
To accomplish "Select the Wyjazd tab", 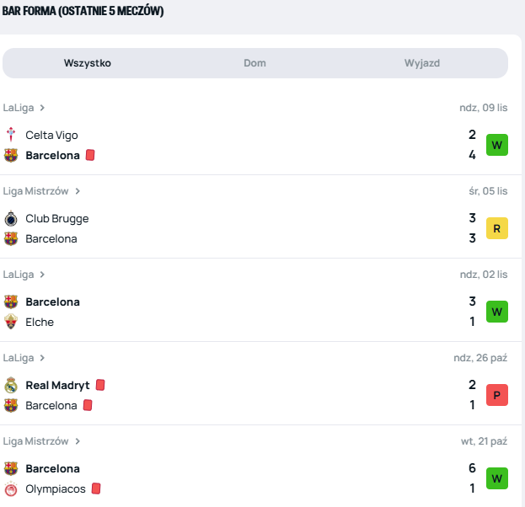I will pyautogui.click(x=422, y=63).
